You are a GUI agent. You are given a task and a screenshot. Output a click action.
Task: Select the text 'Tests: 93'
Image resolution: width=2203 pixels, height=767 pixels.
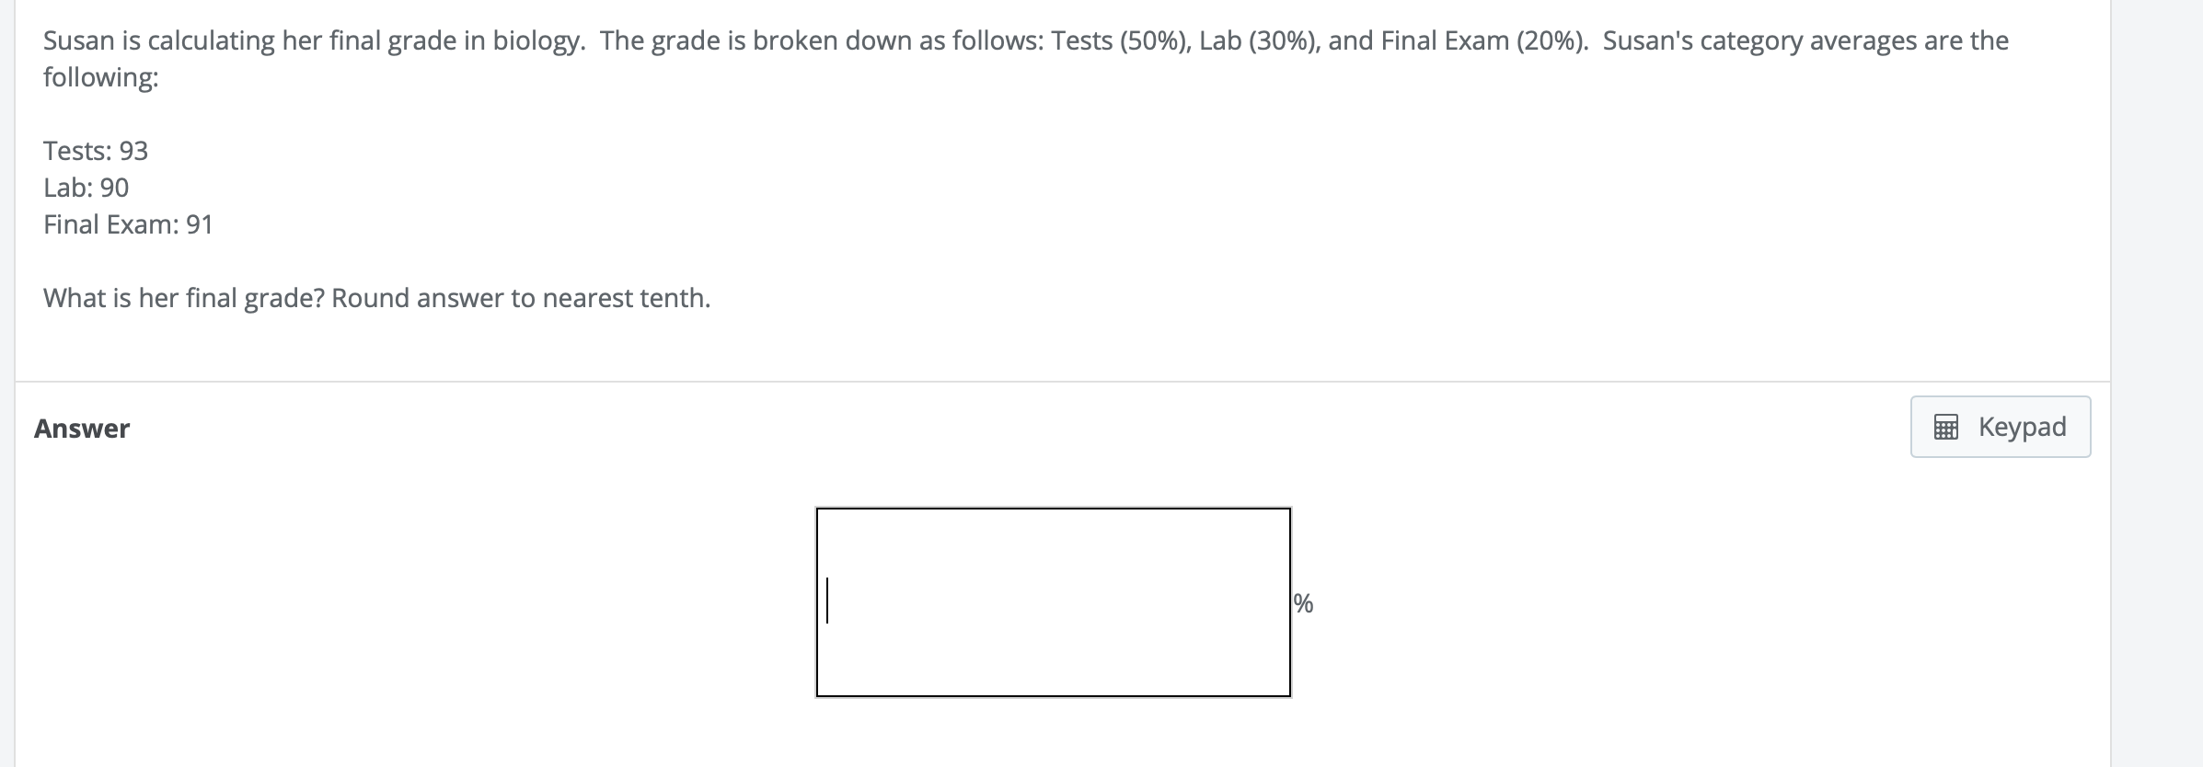coord(96,150)
